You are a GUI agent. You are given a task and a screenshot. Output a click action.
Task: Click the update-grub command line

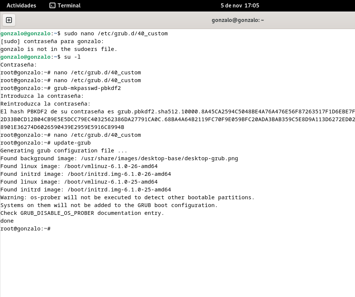tap(72, 143)
